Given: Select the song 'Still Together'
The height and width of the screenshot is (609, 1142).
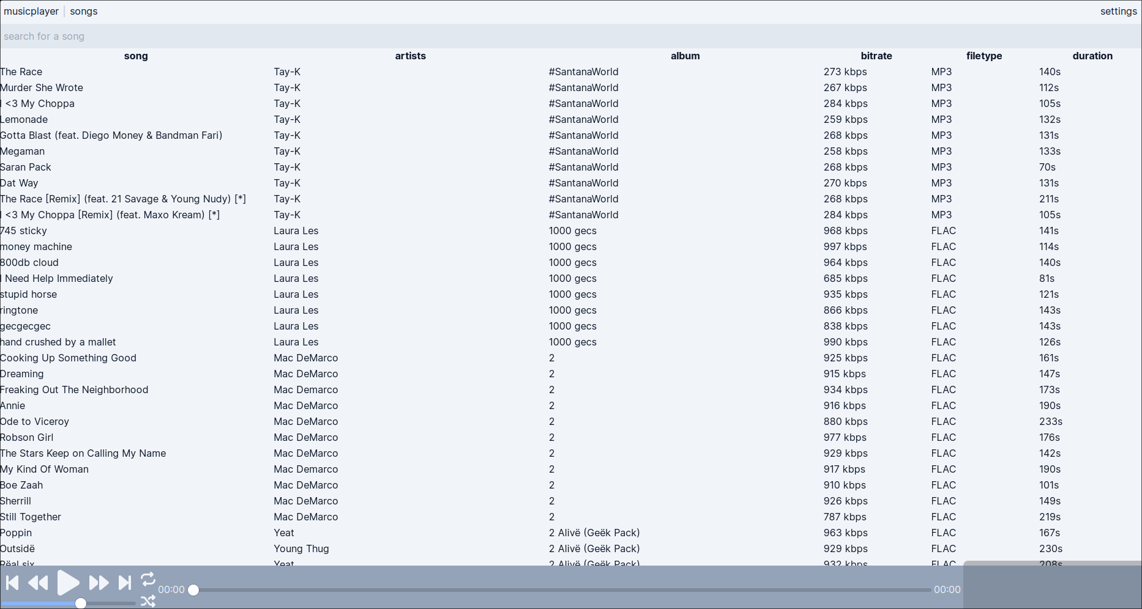Looking at the screenshot, I should pos(31,517).
